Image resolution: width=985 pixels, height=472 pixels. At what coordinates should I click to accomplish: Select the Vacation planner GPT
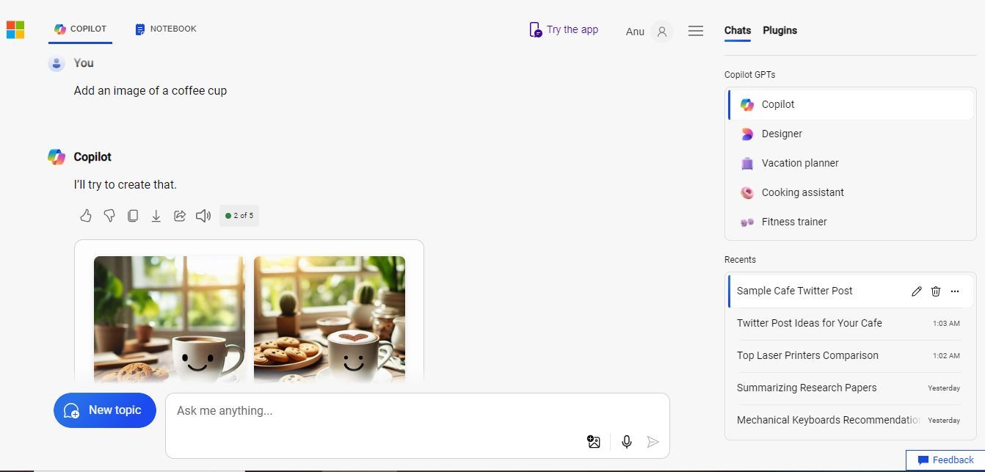point(851,163)
